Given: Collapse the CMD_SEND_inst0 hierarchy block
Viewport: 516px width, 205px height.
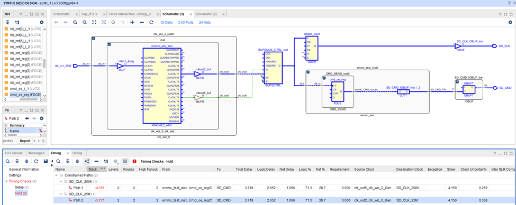Looking at the screenshot, I should coord(324,78).
